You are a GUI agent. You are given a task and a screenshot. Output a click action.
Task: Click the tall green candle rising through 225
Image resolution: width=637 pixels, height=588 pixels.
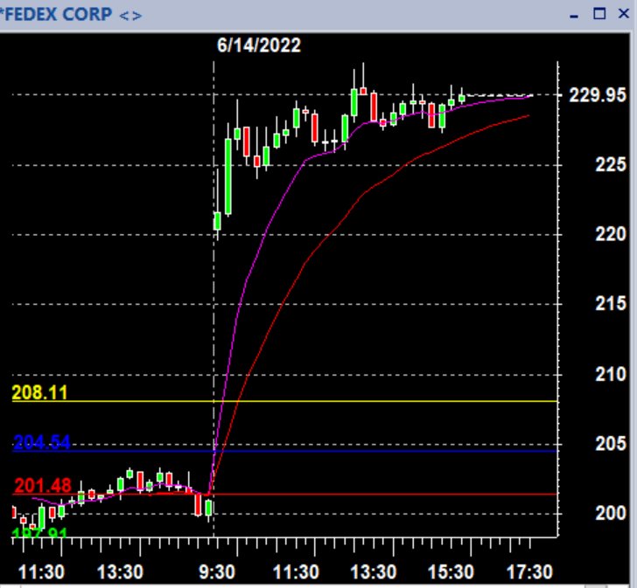click(228, 176)
